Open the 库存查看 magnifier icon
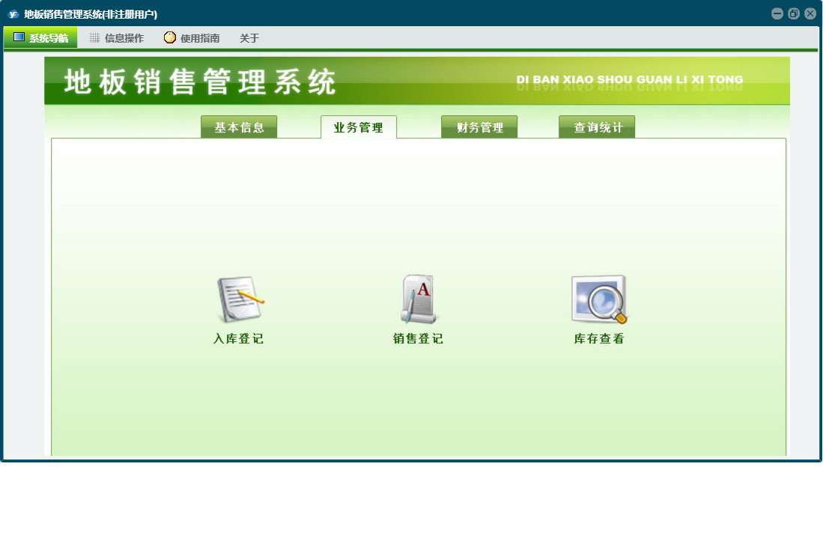Screen dimensions: 823x541 (599, 299)
